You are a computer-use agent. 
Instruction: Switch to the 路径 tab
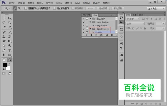tap(141, 15)
